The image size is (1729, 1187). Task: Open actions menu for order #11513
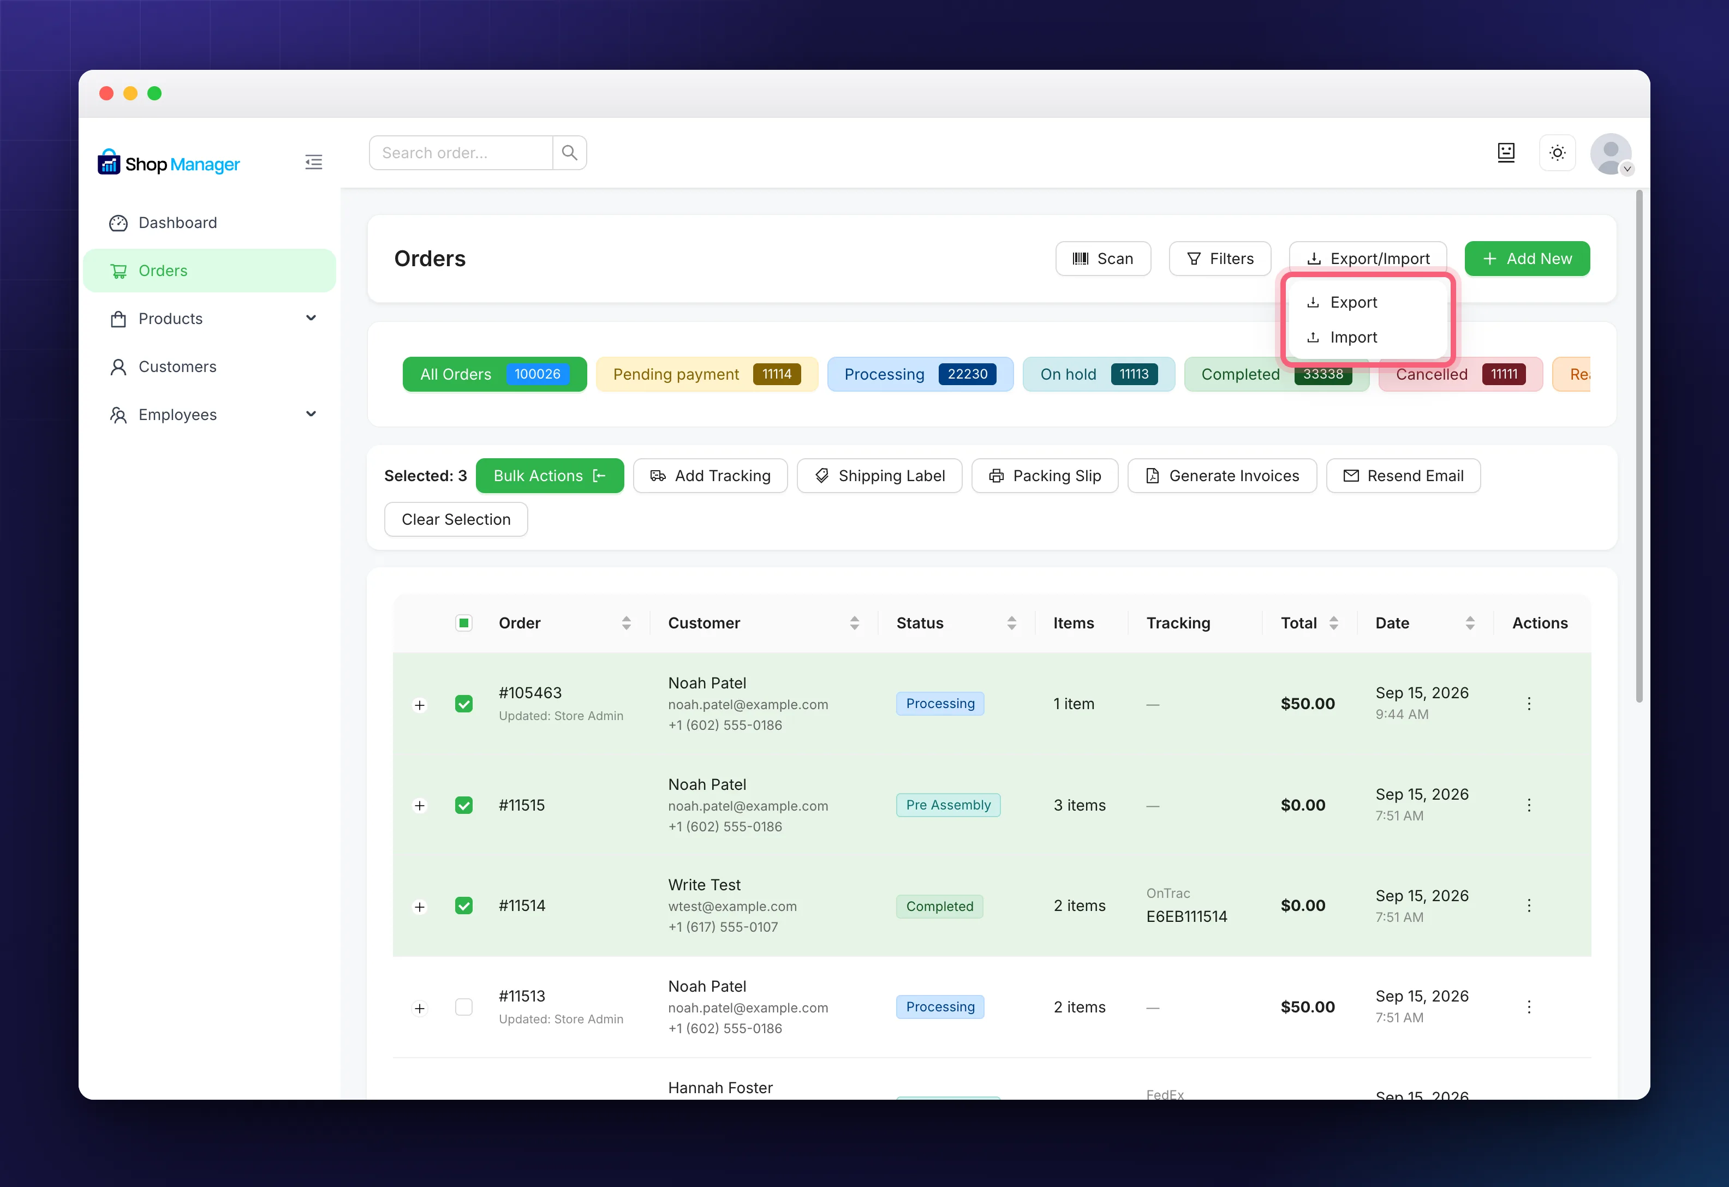1529,1006
